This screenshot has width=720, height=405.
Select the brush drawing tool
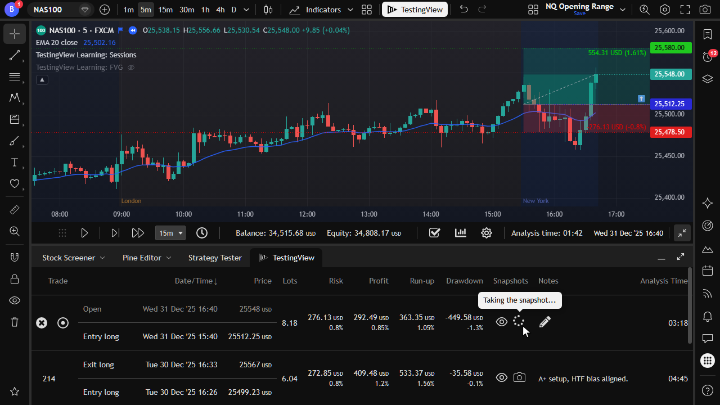(15, 141)
